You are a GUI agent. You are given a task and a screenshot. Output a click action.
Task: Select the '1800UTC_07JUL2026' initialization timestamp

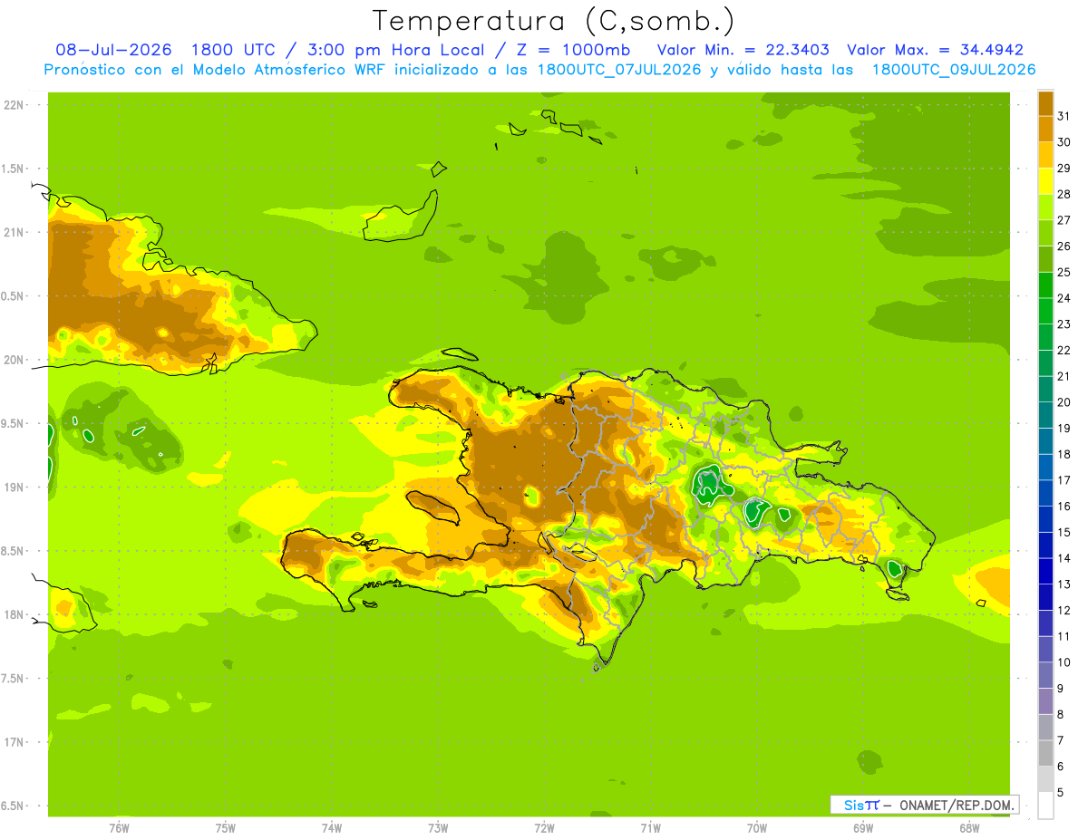(x=619, y=70)
